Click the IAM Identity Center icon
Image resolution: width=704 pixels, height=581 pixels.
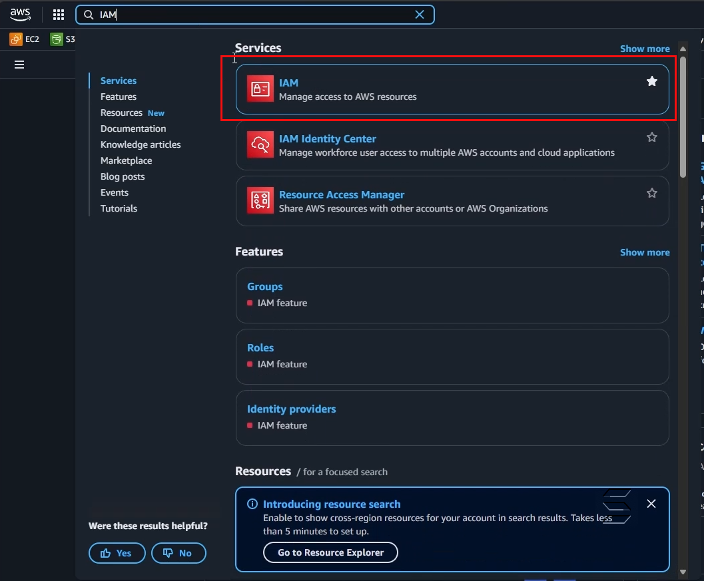tap(260, 144)
